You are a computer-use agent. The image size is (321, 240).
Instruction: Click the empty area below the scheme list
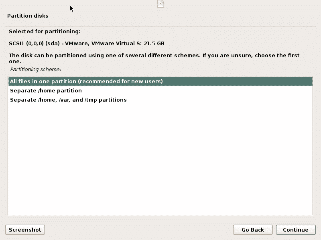point(160,160)
